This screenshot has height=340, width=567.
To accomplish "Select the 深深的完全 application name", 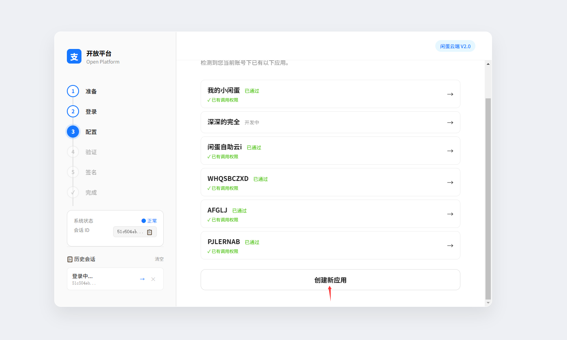I will (x=224, y=122).
